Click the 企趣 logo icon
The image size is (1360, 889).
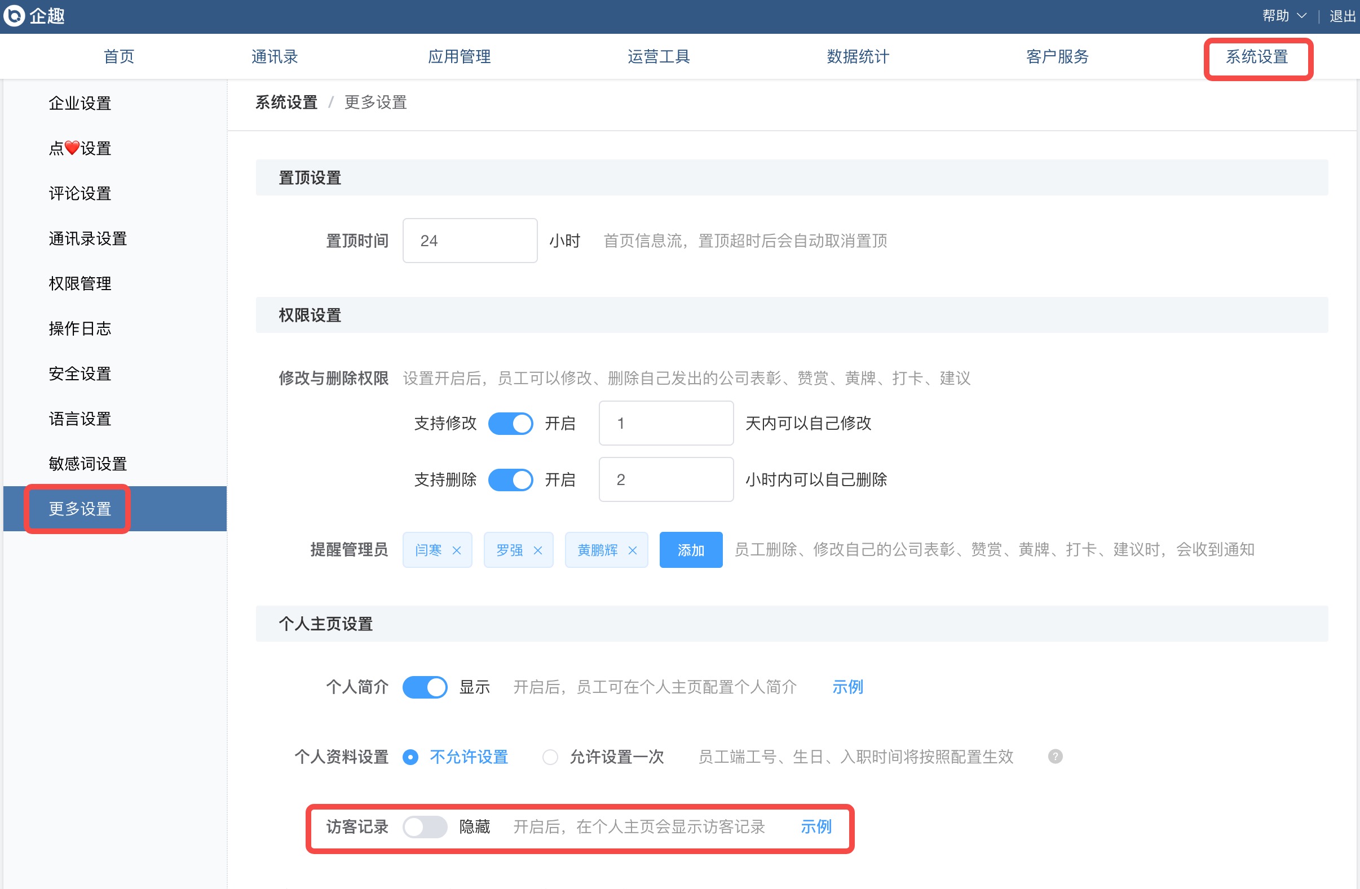pos(14,15)
